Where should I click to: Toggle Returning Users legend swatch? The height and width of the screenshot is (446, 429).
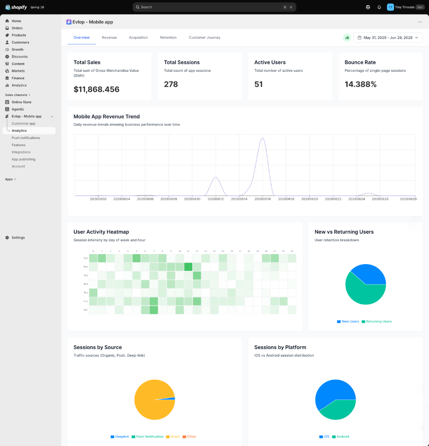363,322
